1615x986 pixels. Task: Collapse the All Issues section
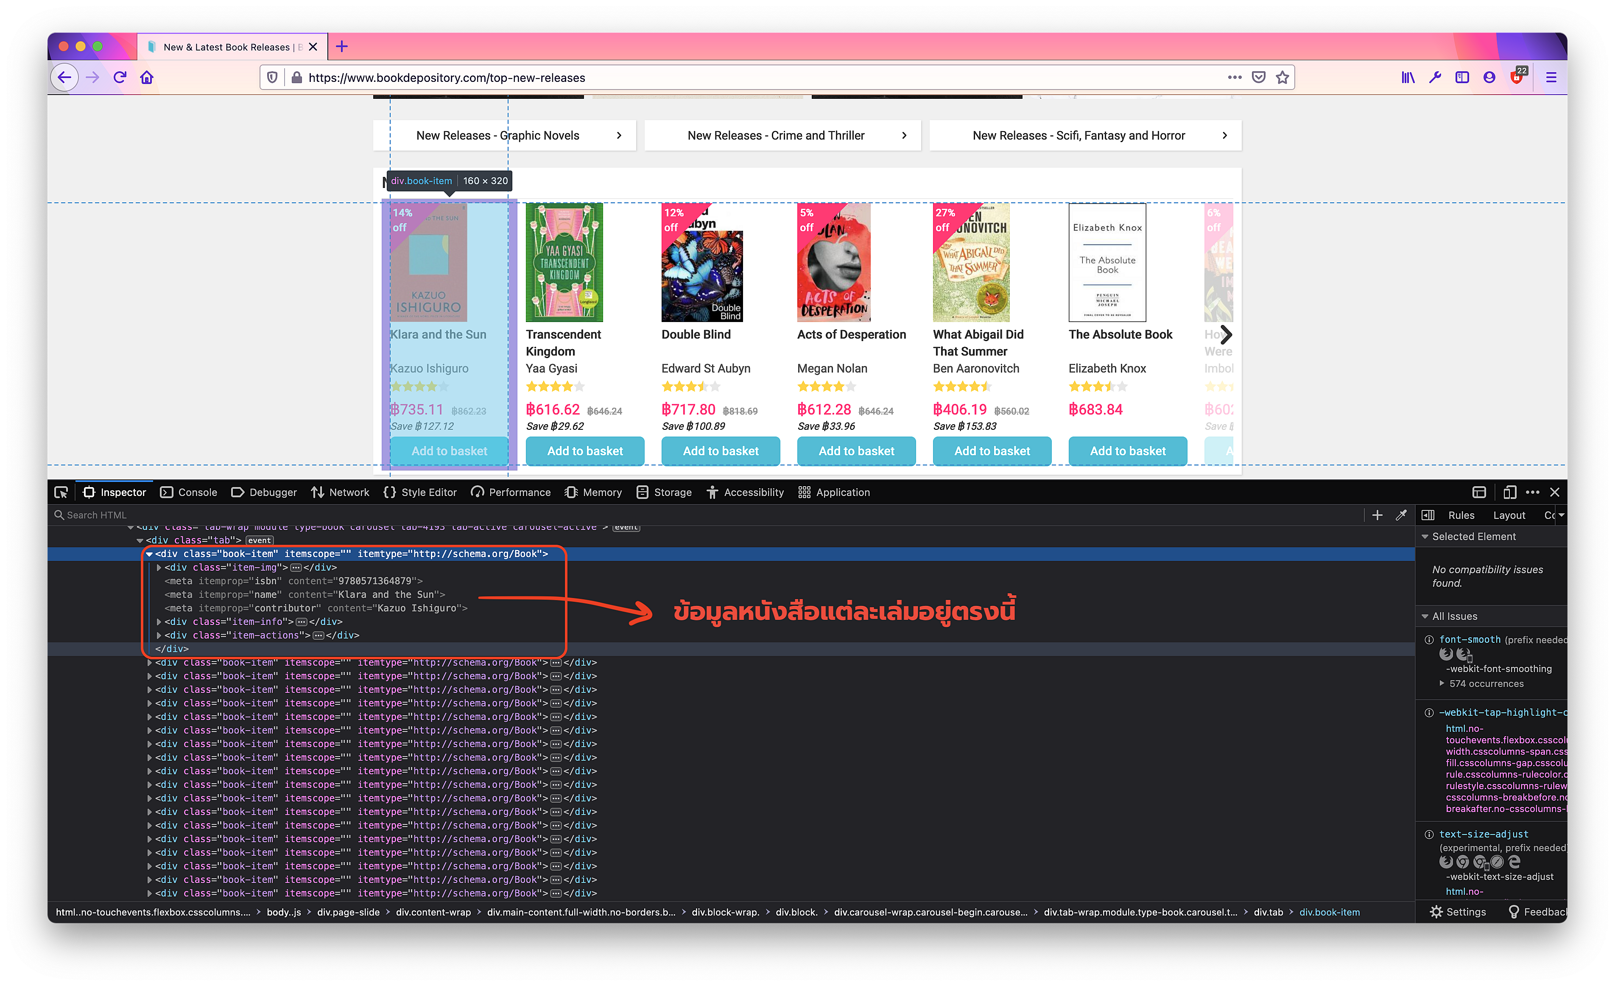[x=1425, y=616]
